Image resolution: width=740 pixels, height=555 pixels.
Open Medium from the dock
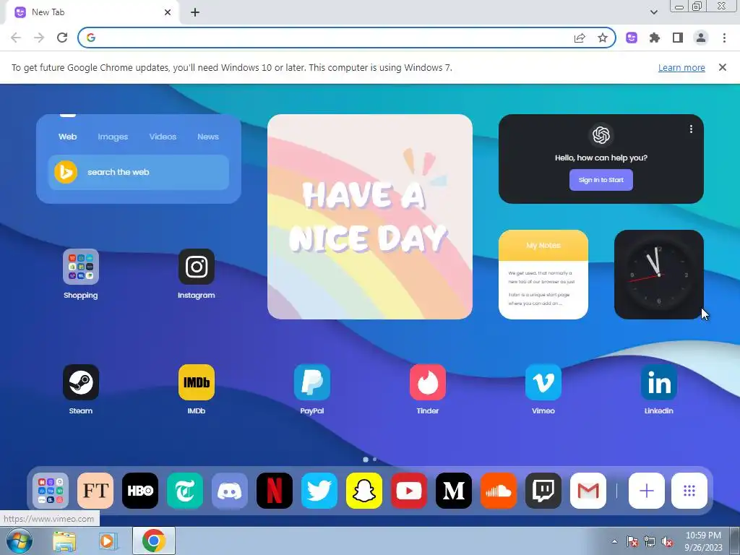coord(454,491)
